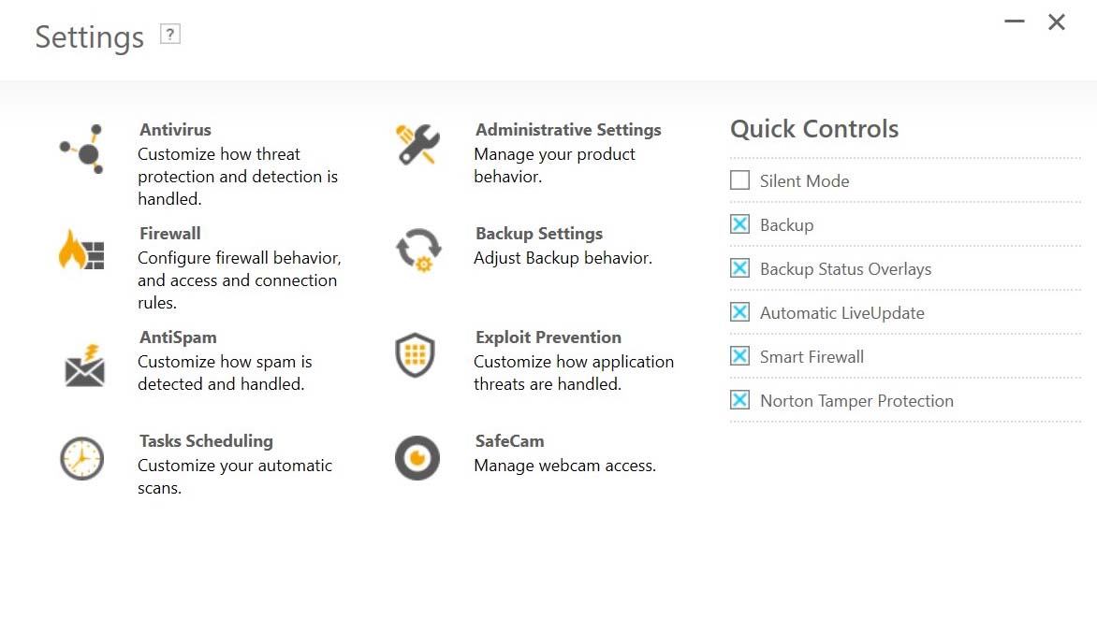
Task: Click the SafeCam camera lens icon
Action: tap(417, 458)
